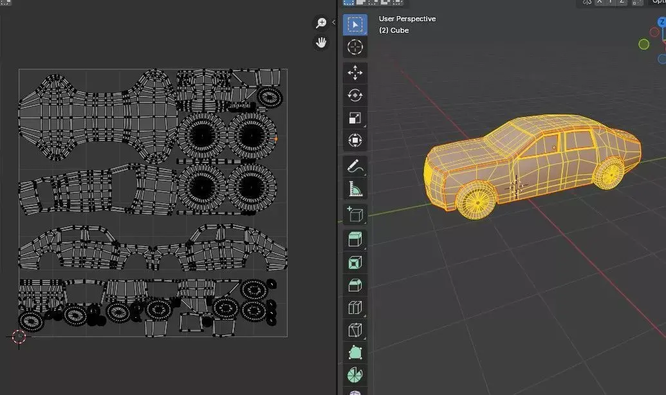The width and height of the screenshot is (666, 395).
Task: Activate the 3D Cursor tool
Action: (x=355, y=47)
